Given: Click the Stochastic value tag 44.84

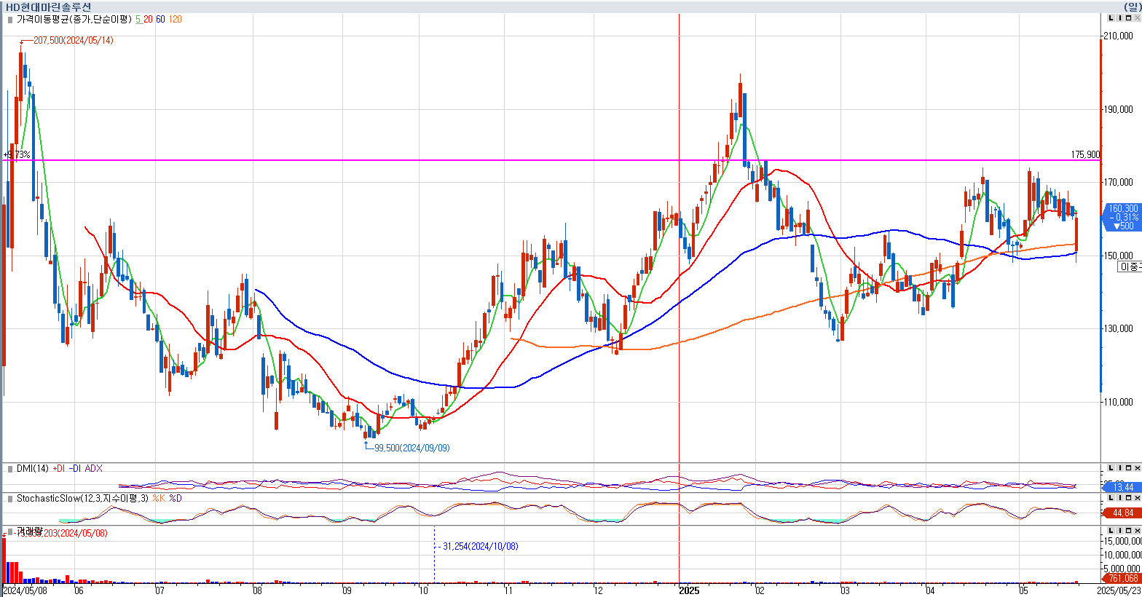Looking at the screenshot, I should pyautogui.click(x=1122, y=513).
